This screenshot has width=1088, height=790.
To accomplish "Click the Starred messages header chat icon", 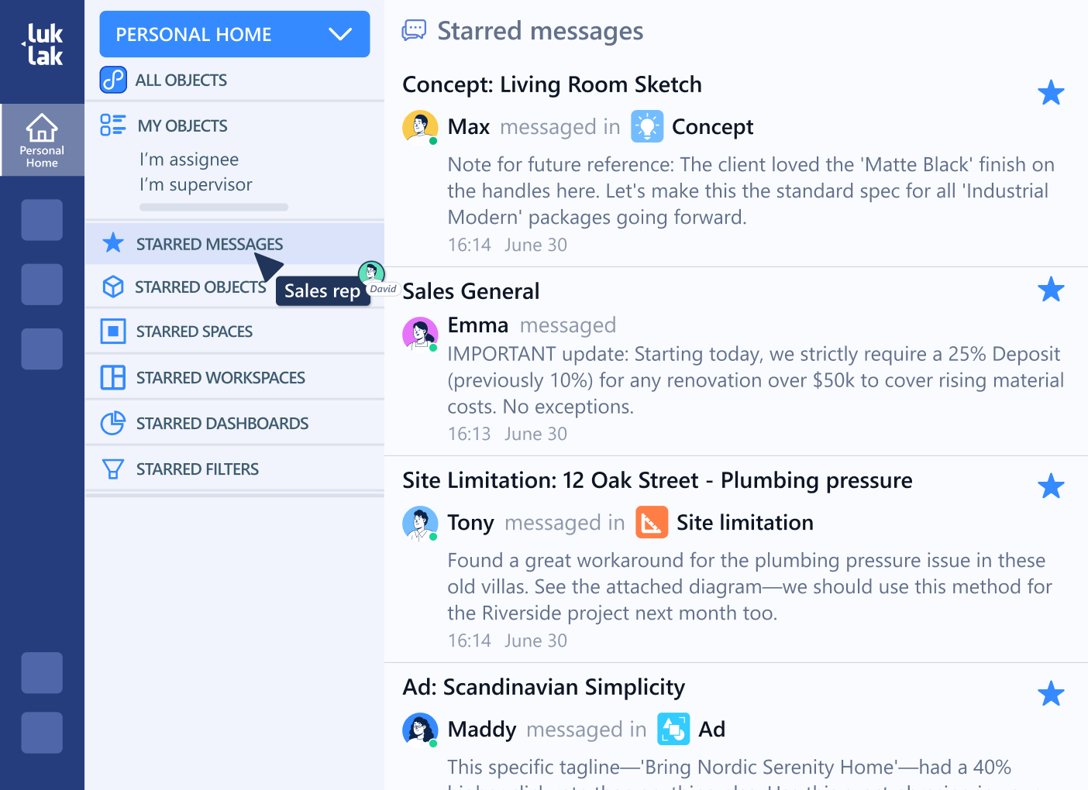I will click(x=414, y=31).
